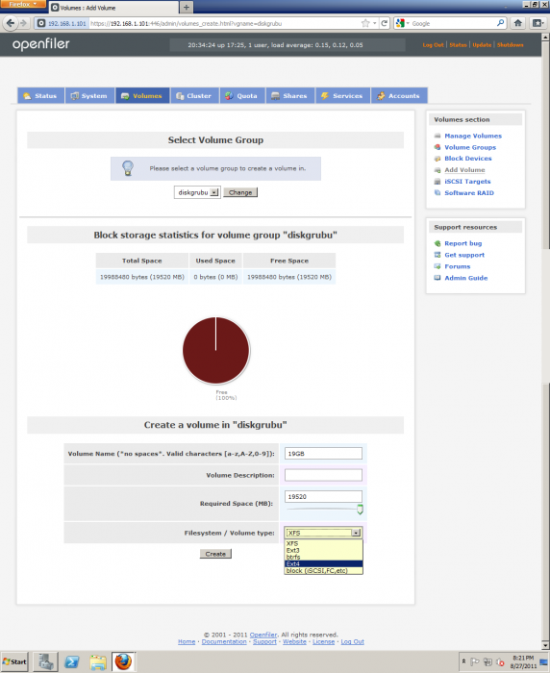Open the Quota tab

242,96
